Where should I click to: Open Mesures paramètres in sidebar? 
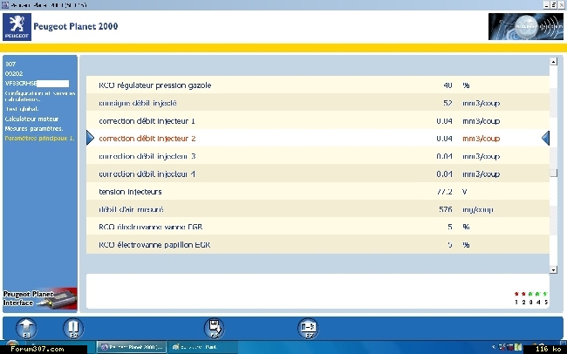(34, 129)
